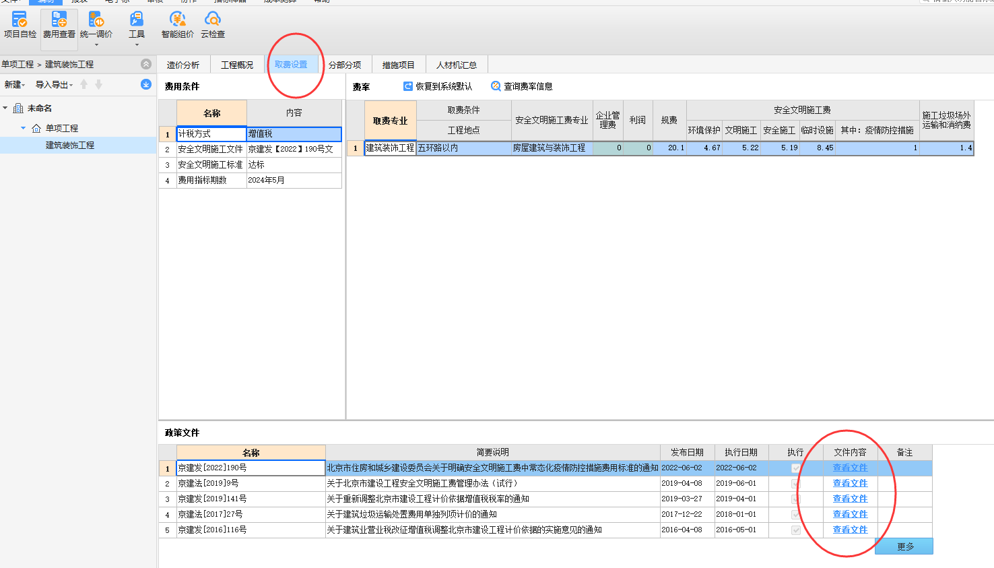The height and width of the screenshot is (568, 994).
Task: Click the 临时设施 value 8.45 cell
Action: click(818, 148)
